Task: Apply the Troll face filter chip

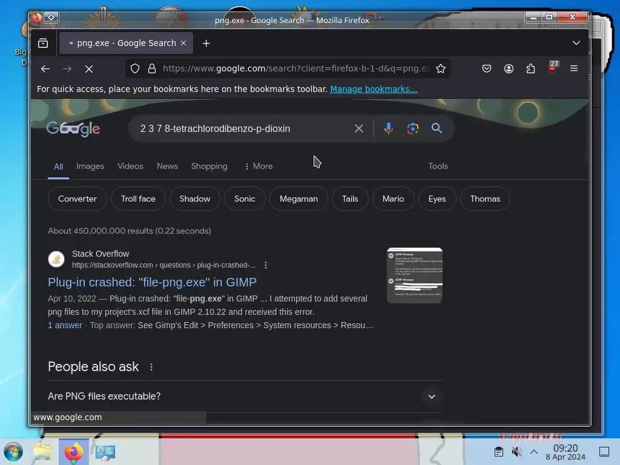Action: pos(138,199)
